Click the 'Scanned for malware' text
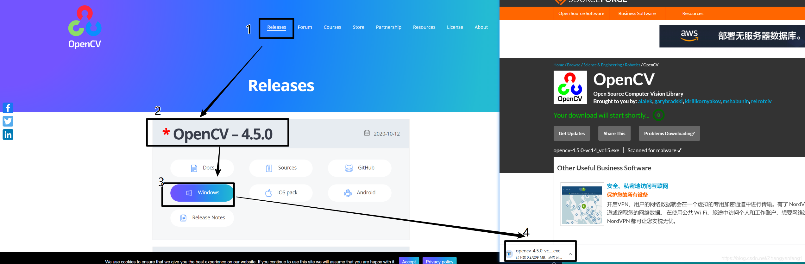The height and width of the screenshot is (264, 805). coord(652,150)
